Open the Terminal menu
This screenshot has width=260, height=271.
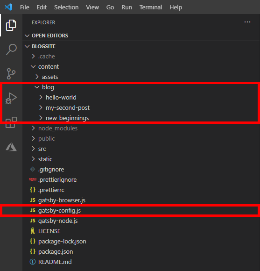tap(151, 7)
